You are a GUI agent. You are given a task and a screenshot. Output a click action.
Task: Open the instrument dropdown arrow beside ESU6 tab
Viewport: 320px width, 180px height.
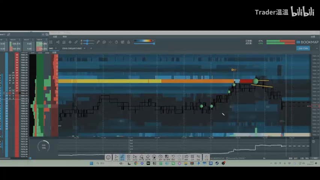click(x=85, y=48)
